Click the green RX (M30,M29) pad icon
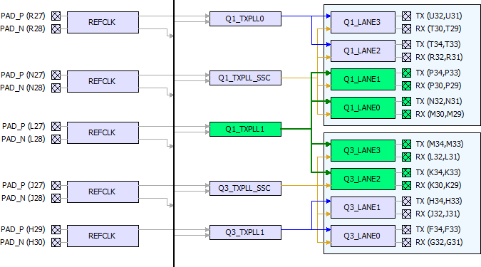 (x=406, y=115)
